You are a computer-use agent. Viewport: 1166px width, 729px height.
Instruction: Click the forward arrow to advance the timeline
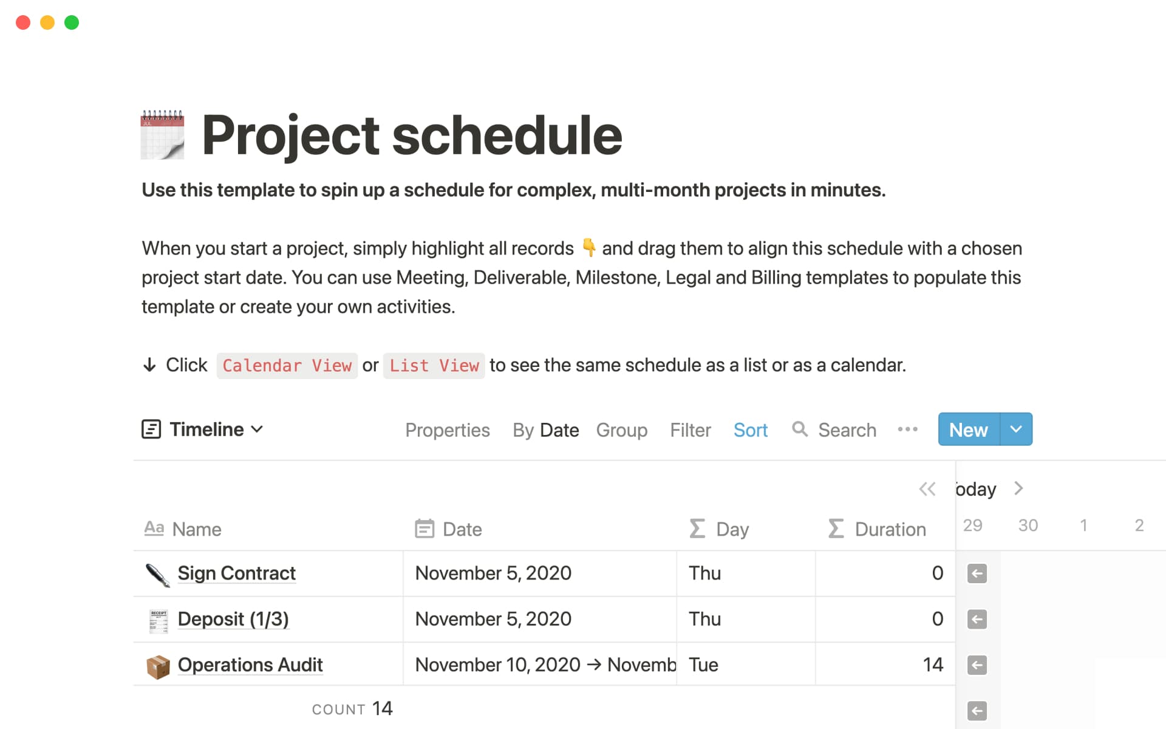click(x=1018, y=488)
